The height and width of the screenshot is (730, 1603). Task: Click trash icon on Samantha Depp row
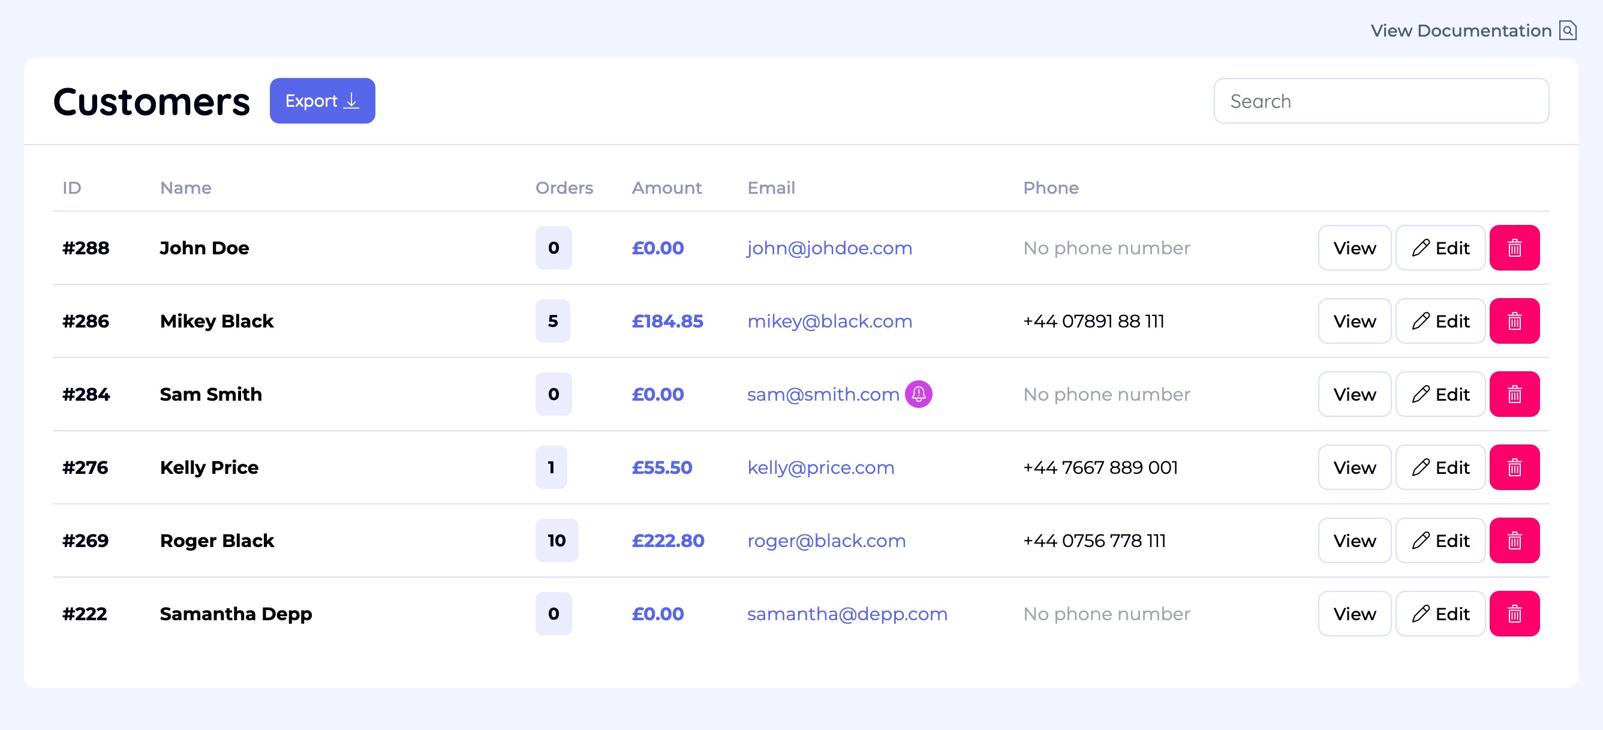[1514, 614]
